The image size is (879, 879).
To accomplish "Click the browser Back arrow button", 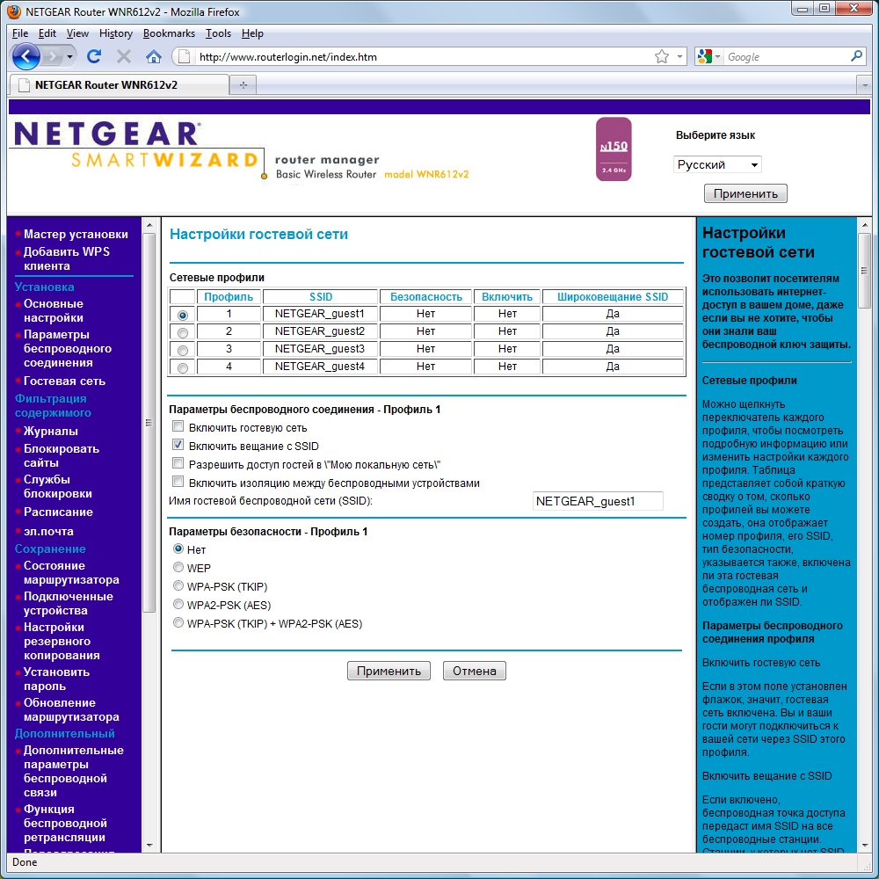I will point(25,56).
